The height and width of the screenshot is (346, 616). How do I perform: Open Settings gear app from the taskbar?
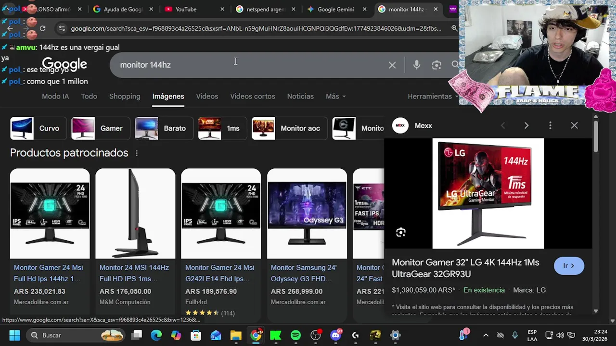395,335
